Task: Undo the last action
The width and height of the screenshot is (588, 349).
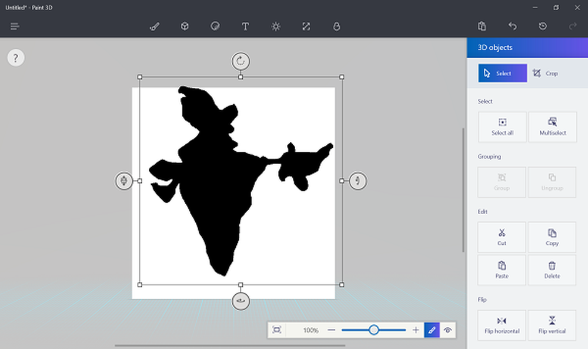Action: click(x=512, y=26)
